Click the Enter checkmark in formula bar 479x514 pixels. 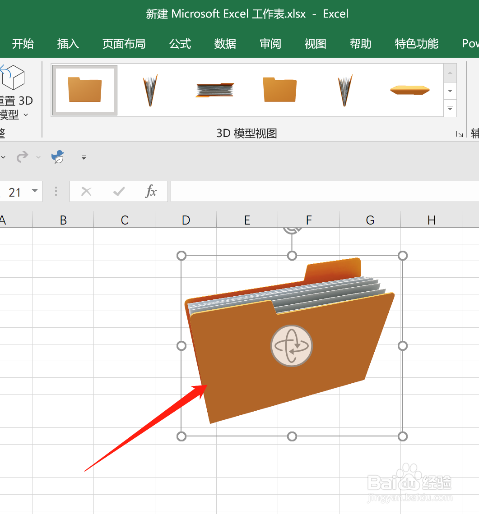119,192
